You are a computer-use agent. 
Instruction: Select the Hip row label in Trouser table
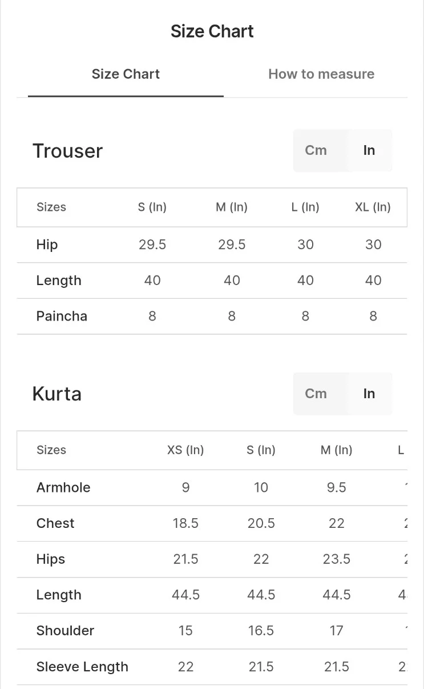tap(47, 245)
